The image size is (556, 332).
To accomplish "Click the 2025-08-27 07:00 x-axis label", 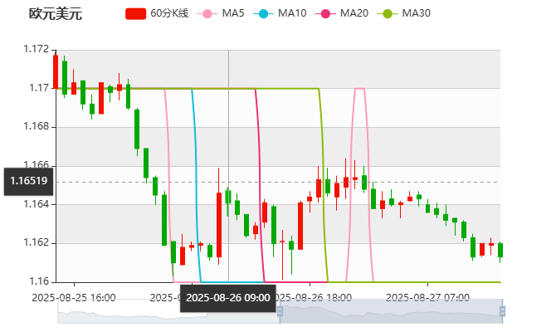I will (428, 296).
